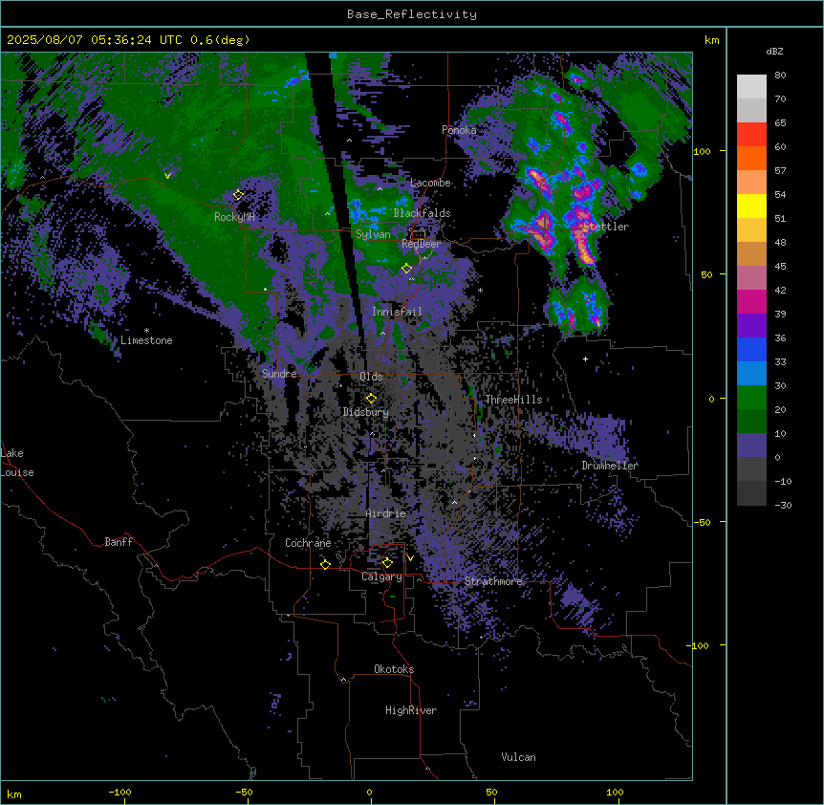Click the Didsbury town label

[366, 412]
